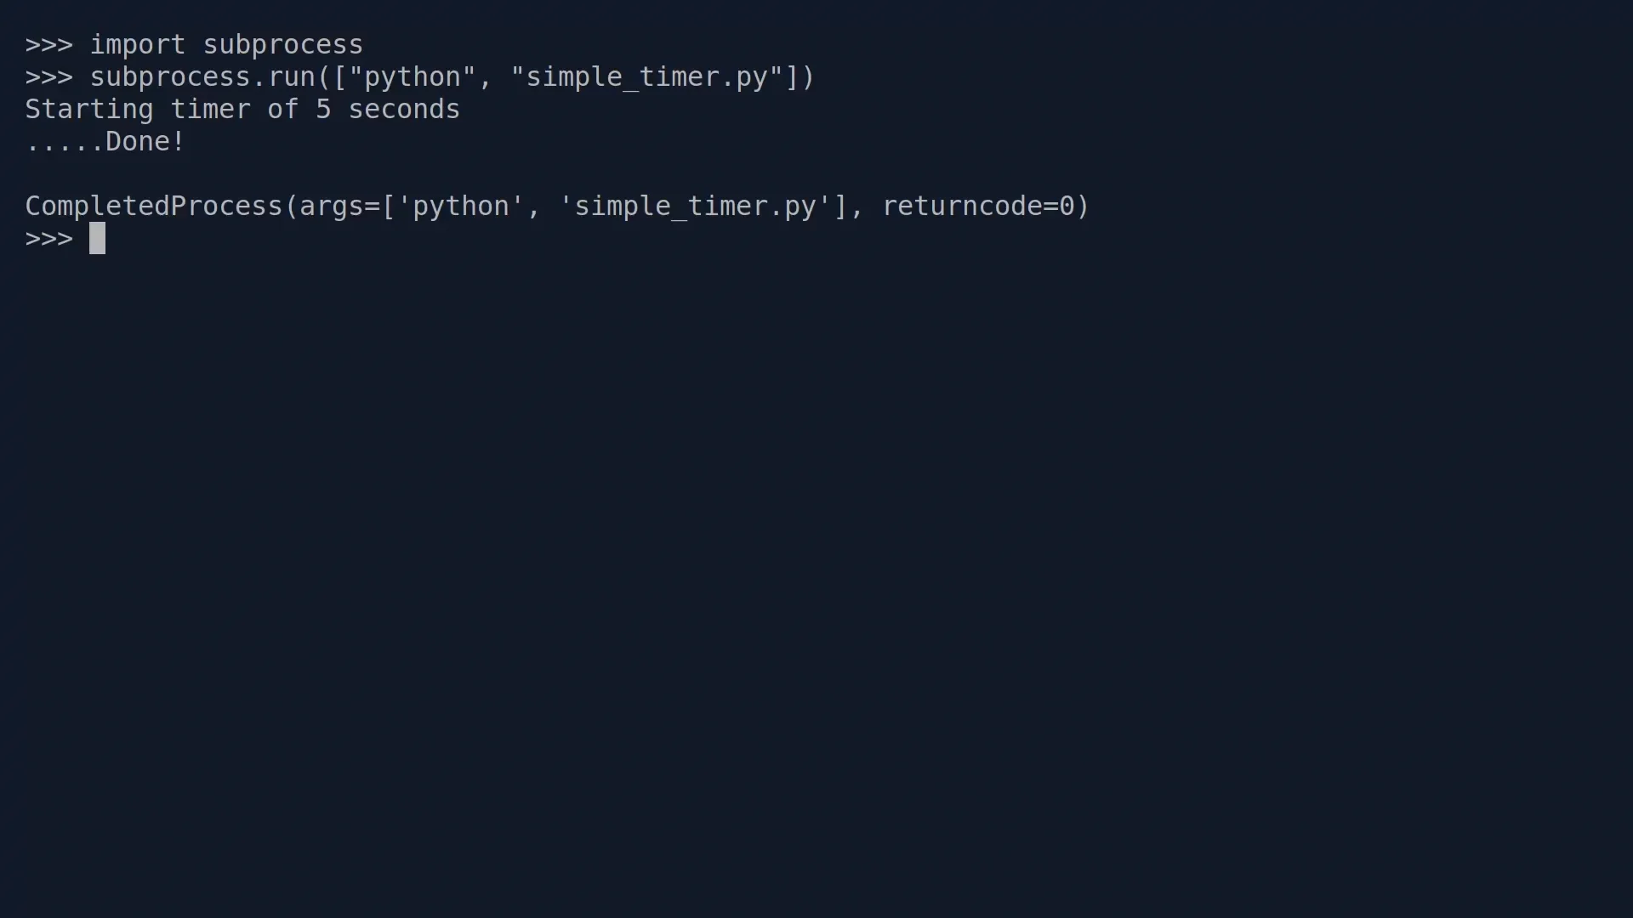
Task: Click the last ">>>" prompt symbol
Action: (48, 239)
